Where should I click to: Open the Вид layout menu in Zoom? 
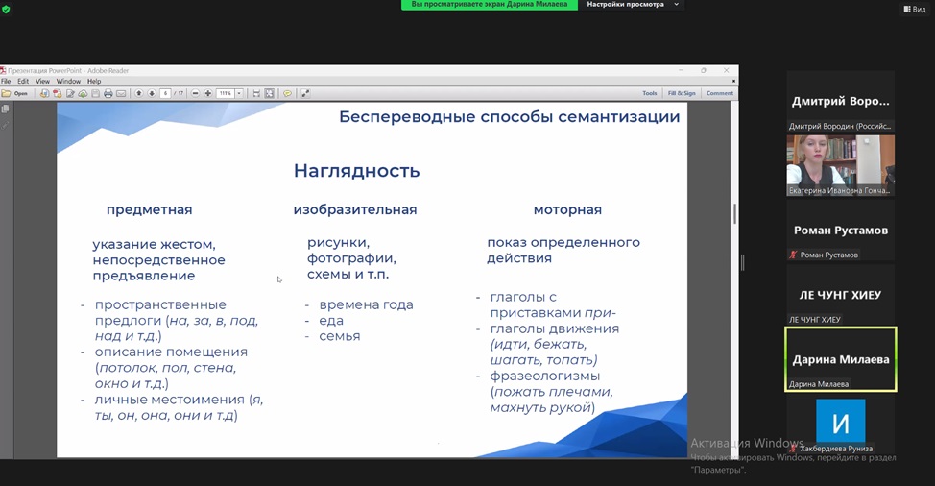(914, 9)
